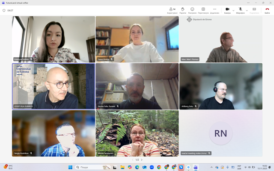Open the more options (Додатково) menu
This screenshot has height=171, width=274.
pos(214,10)
